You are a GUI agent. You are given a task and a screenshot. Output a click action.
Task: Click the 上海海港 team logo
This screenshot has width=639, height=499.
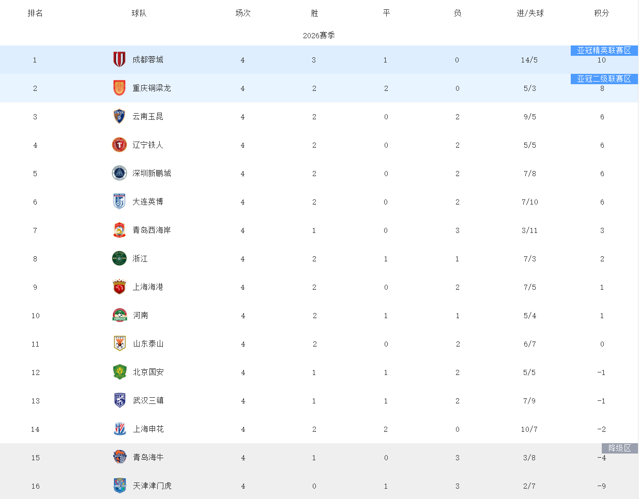119,287
